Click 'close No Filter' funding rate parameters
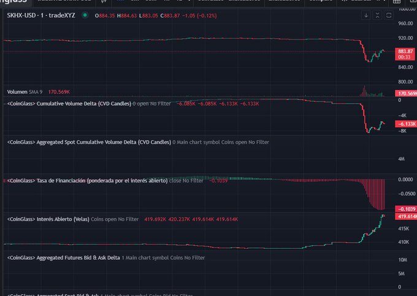417x296 pixels. point(186,181)
